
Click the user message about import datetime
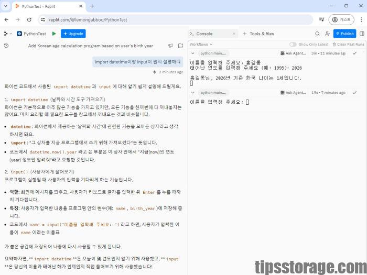tap(137, 62)
